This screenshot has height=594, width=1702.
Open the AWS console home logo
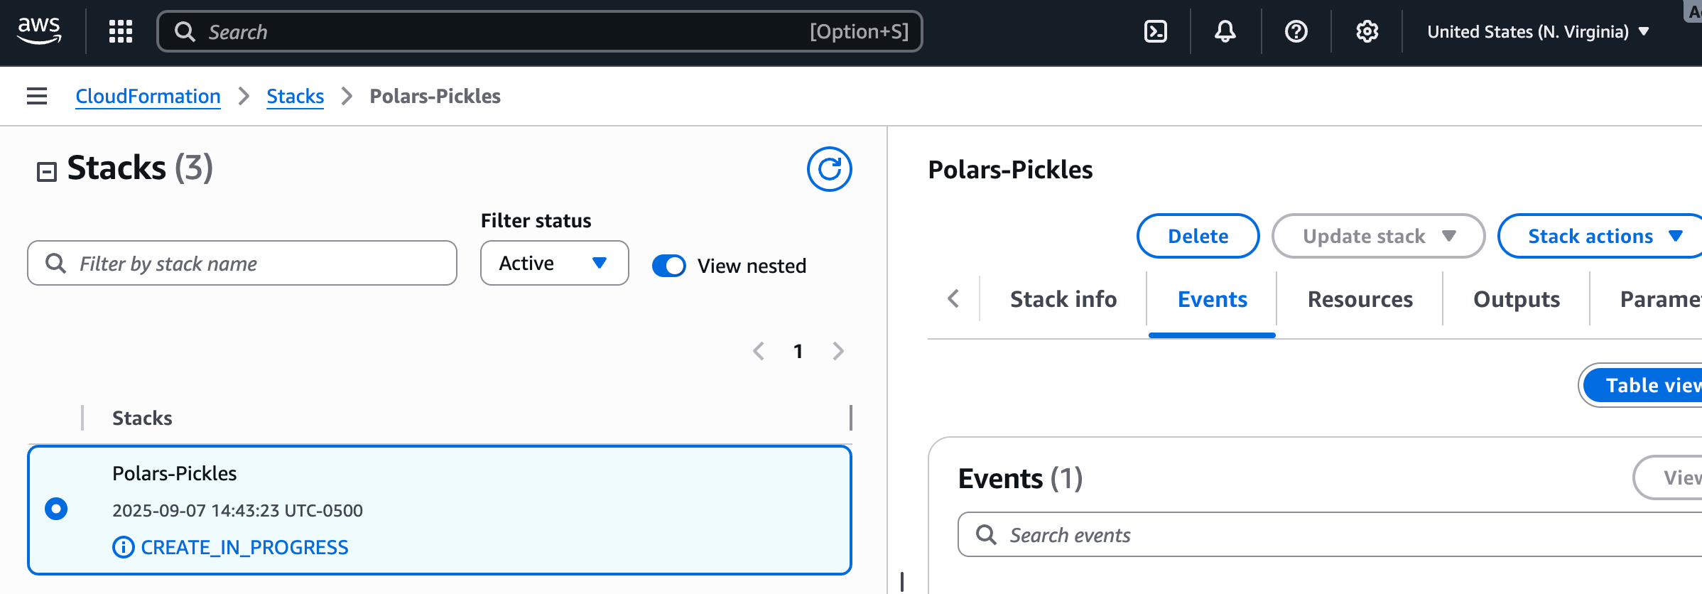[x=40, y=31]
